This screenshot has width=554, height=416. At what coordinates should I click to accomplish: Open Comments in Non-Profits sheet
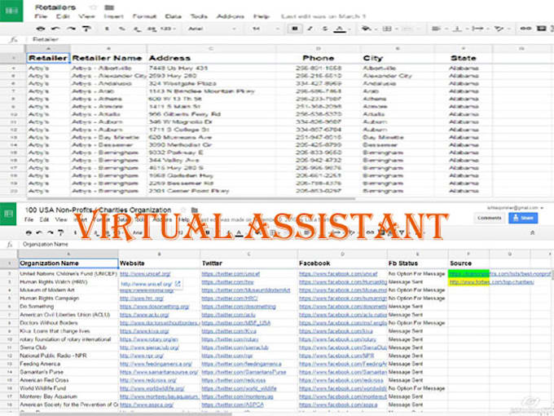coord(490,218)
